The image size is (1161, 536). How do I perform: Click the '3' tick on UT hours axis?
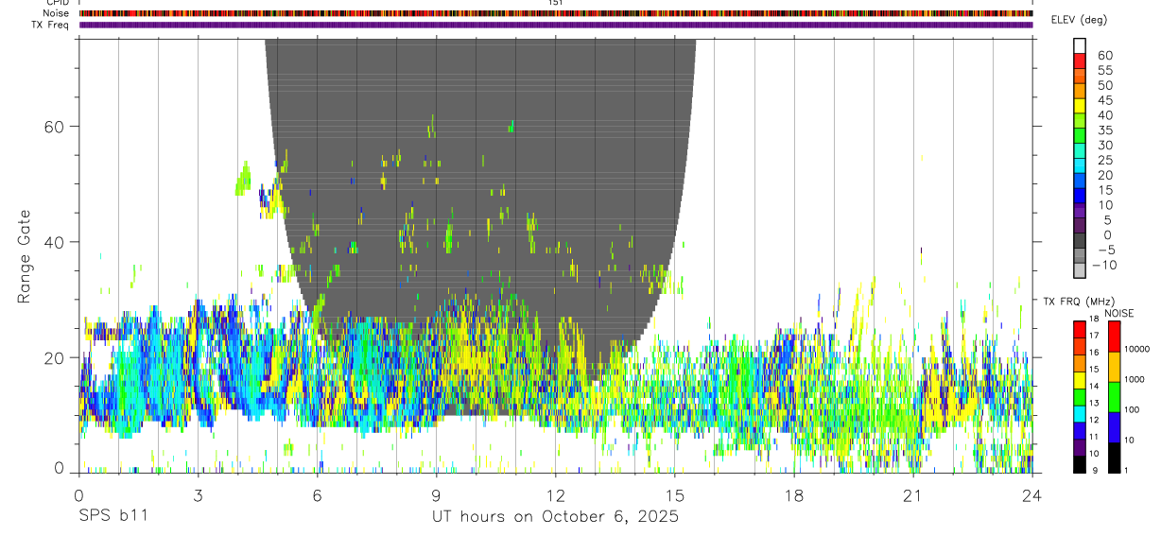198,494
